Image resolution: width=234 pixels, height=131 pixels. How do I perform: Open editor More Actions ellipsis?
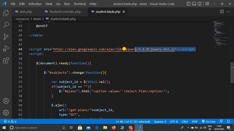(228, 12)
